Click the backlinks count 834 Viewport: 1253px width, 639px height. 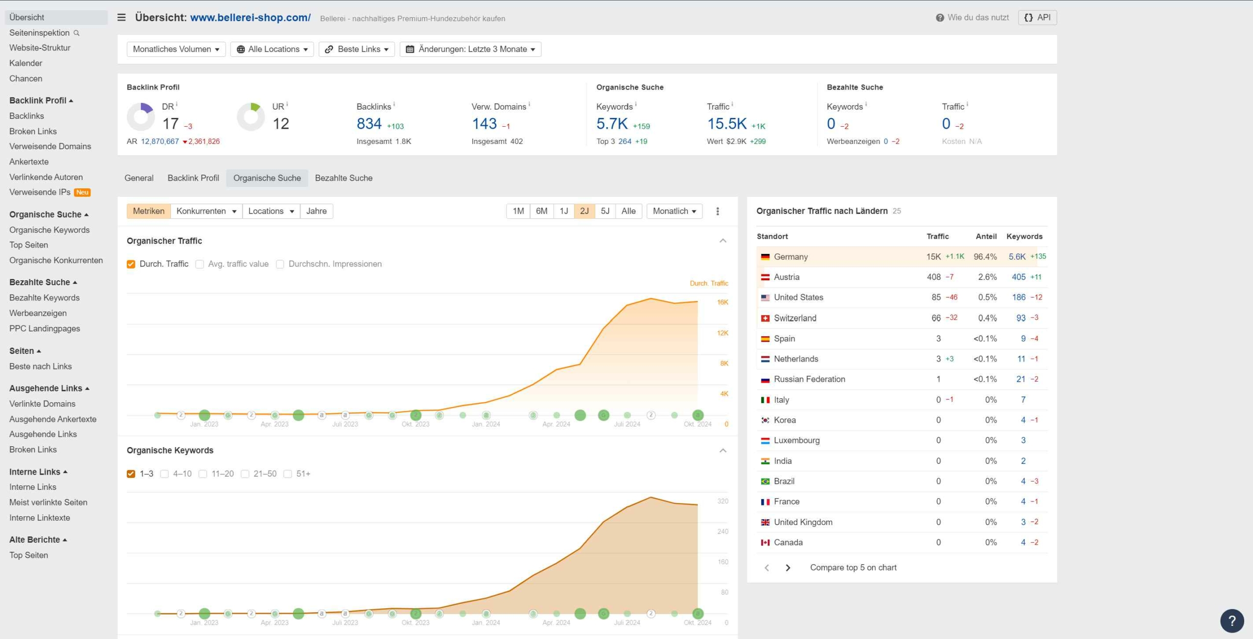pyautogui.click(x=369, y=124)
